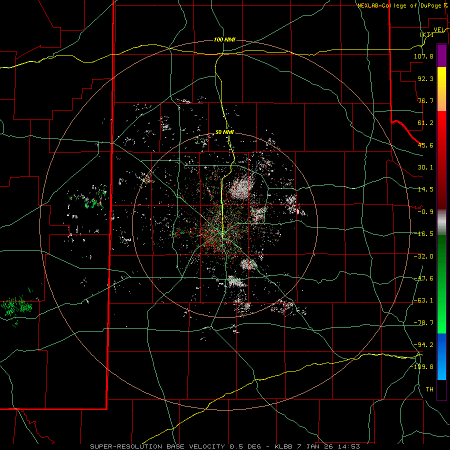Select the 76.7 legend value
This screenshot has width=450, height=450.
coord(425,100)
